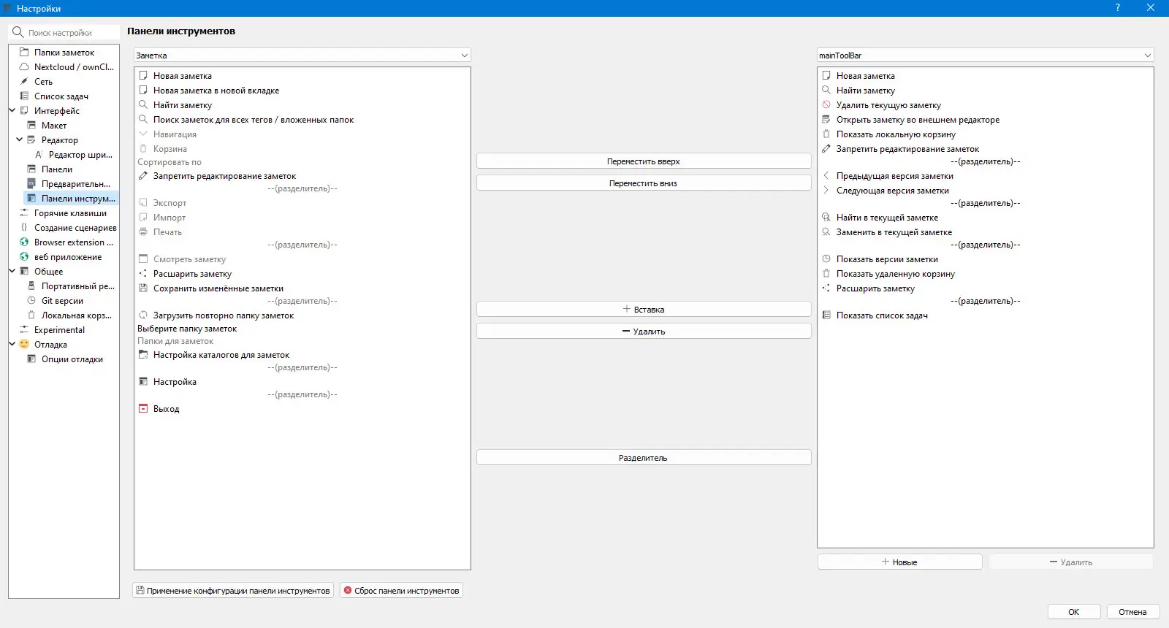Image resolution: width=1169 pixels, height=628 pixels.
Task: Open the mainToolBar toolbar dropdown
Action: 985,55
